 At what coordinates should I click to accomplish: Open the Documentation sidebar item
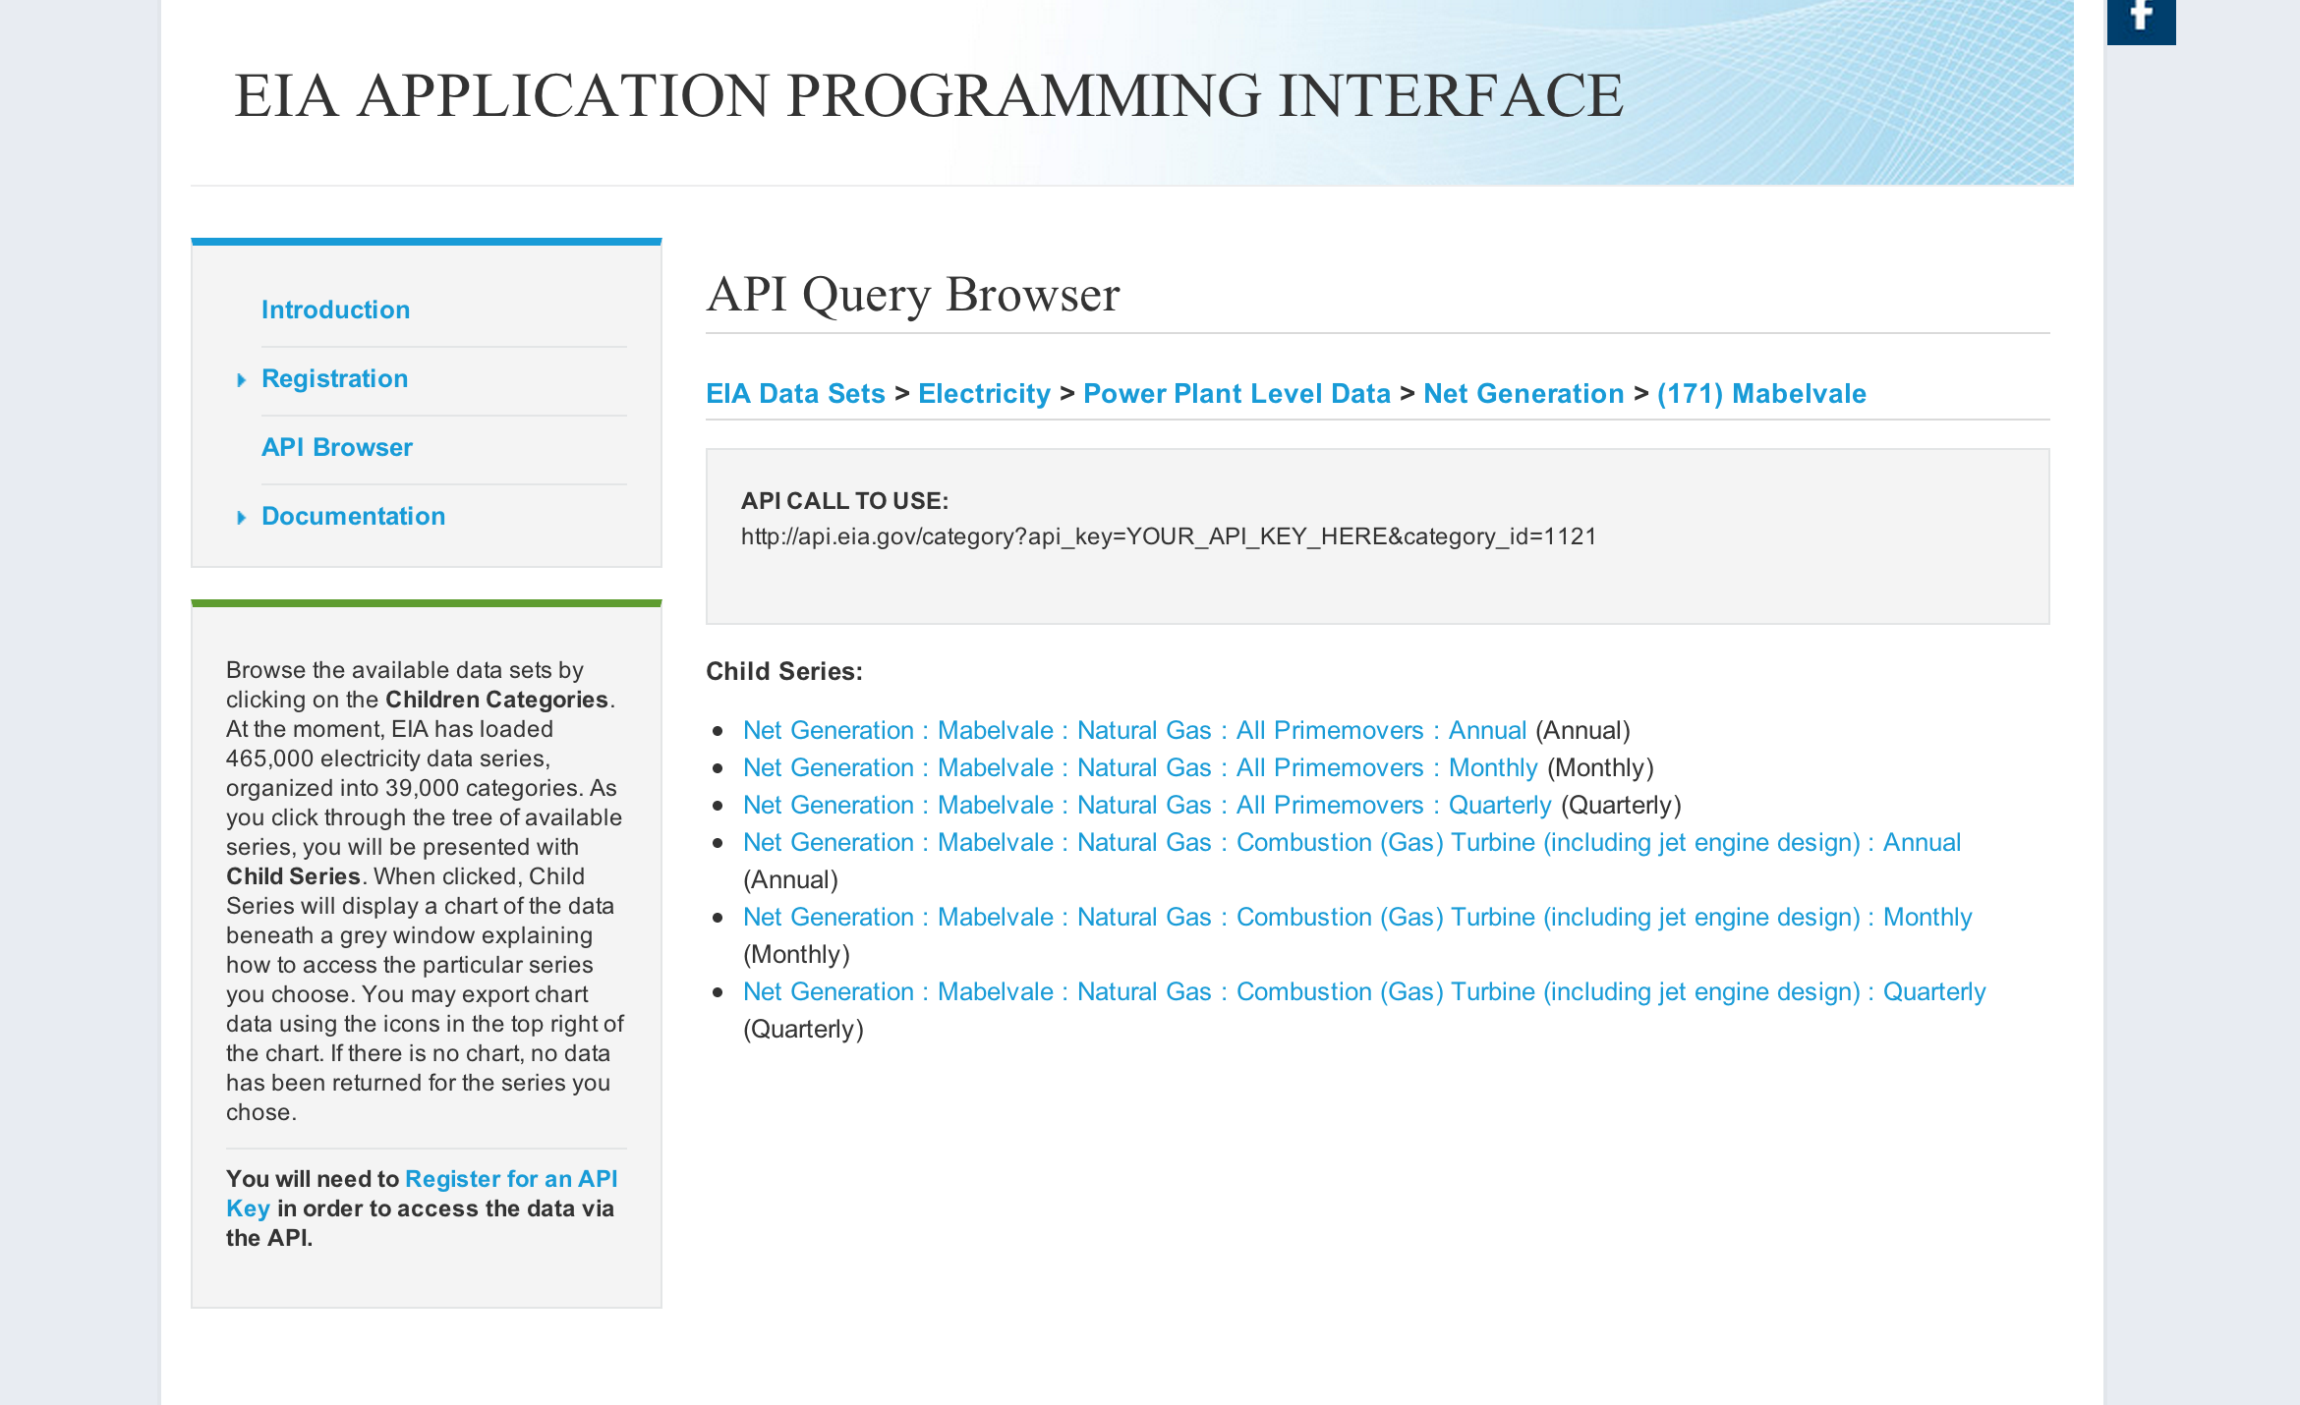point(353,516)
